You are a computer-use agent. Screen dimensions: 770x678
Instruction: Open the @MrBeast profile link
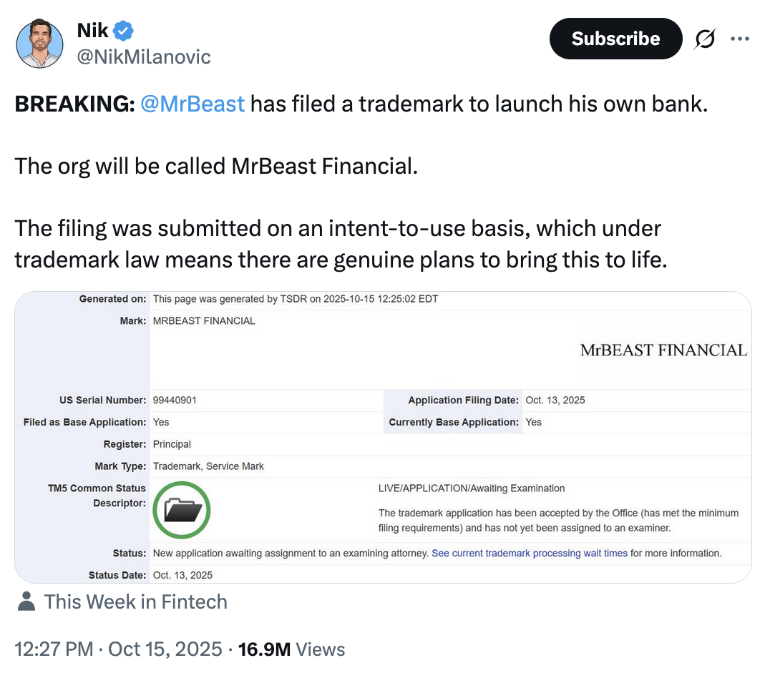192,104
